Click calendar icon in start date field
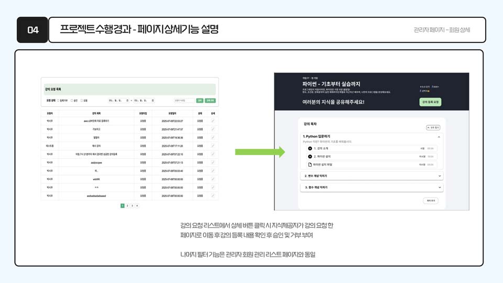Image resolution: width=503 pixels, height=283 pixels. point(127,101)
